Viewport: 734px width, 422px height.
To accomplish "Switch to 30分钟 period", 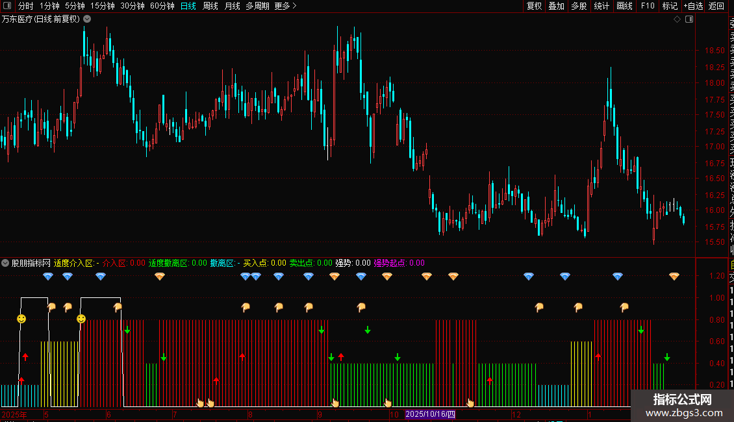I will (133, 6).
